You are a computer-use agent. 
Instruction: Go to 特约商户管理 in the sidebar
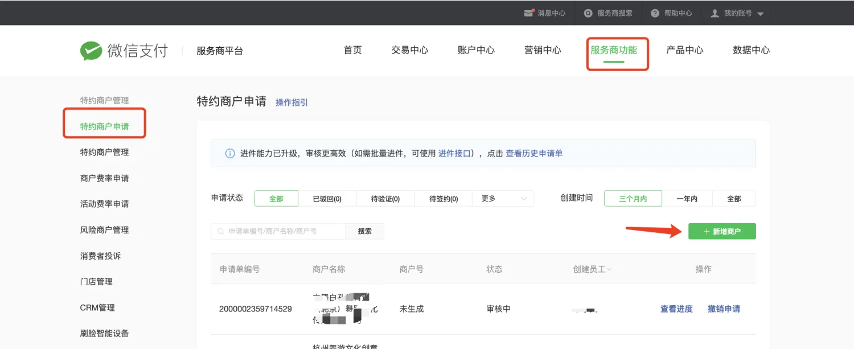point(104,152)
